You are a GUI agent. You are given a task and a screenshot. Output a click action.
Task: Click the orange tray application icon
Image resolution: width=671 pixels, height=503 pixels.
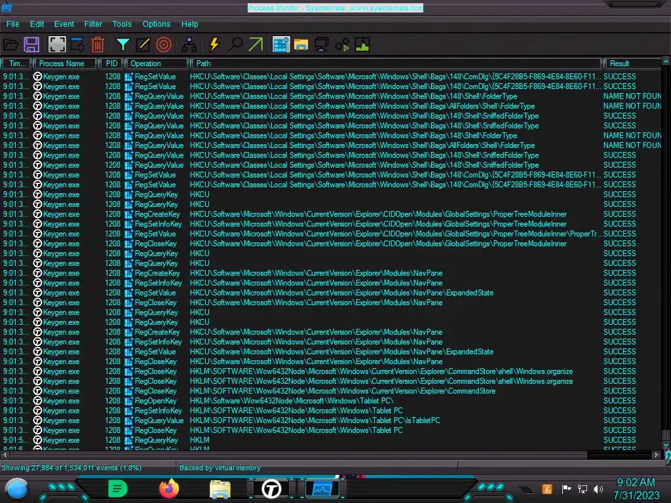547,489
